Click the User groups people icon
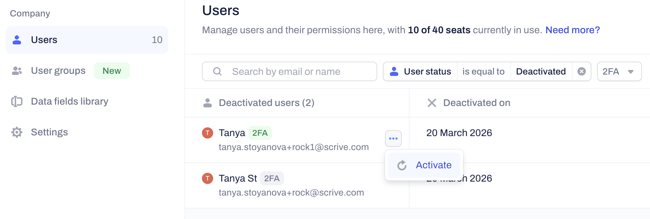 click(17, 71)
